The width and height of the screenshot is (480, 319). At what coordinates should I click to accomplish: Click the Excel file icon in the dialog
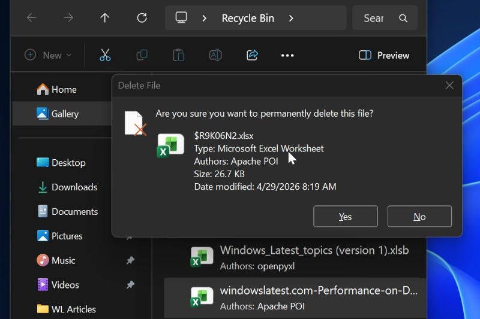click(x=170, y=145)
